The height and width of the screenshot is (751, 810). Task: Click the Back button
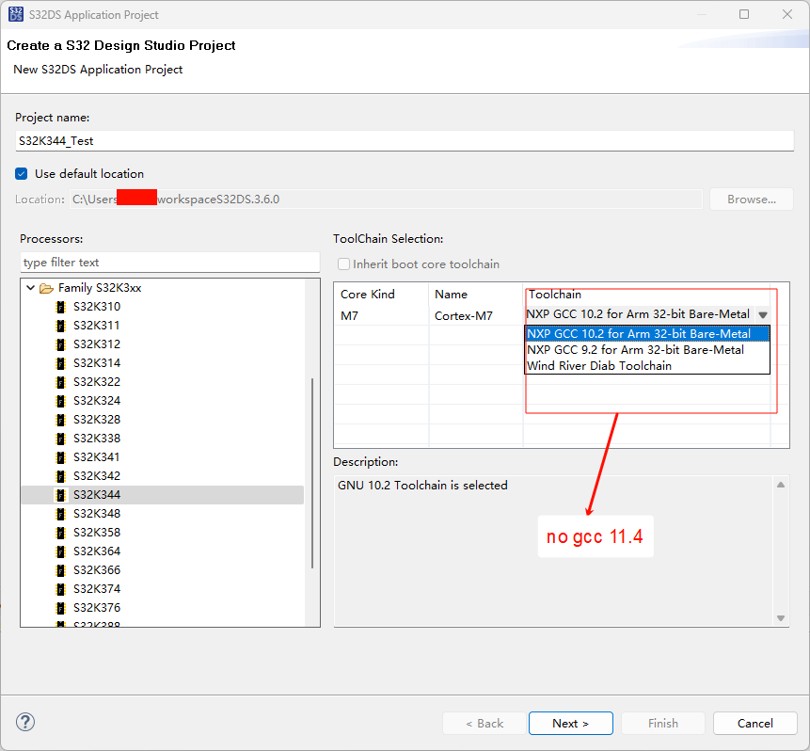(x=484, y=723)
